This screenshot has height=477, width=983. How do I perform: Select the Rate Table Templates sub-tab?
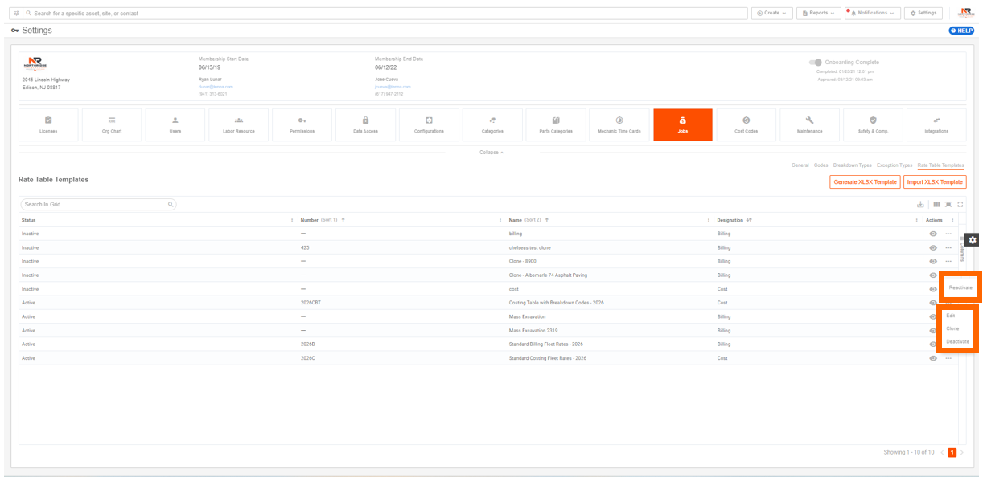coord(940,165)
